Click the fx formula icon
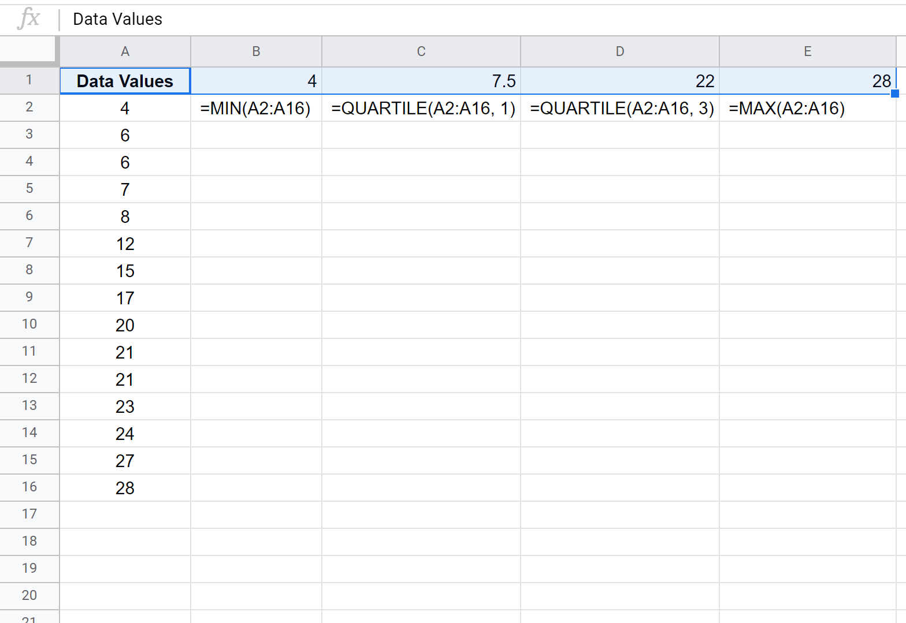 coord(28,19)
